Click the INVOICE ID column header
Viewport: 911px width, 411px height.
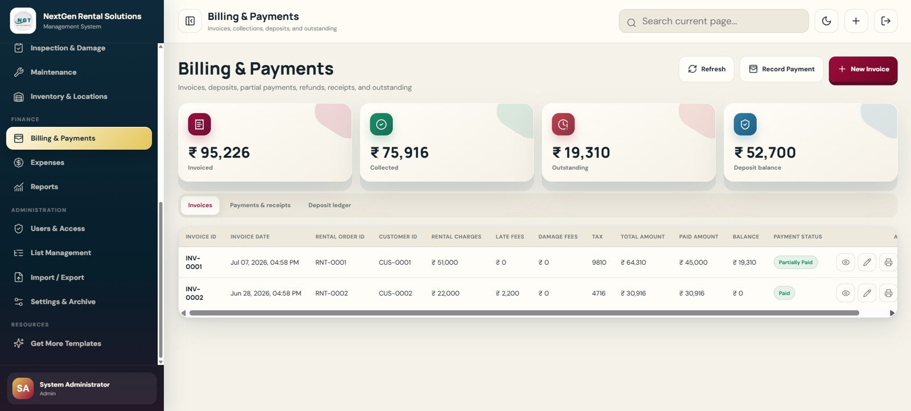tap(201, 237)
